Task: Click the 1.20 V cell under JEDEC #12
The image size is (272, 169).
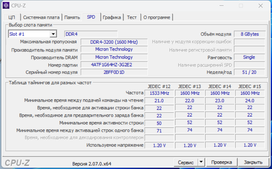Action: click(x=159, y=145)
